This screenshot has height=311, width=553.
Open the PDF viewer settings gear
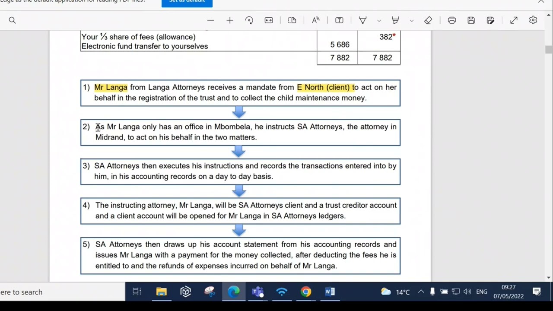[533, 20]
